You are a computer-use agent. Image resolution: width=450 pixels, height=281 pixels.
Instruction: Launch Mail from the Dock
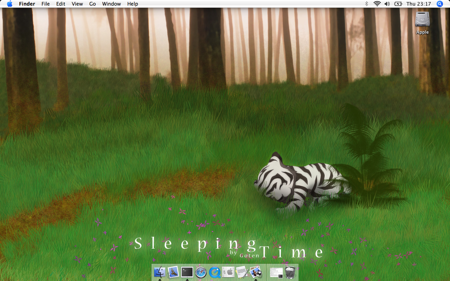coord(173,272)
